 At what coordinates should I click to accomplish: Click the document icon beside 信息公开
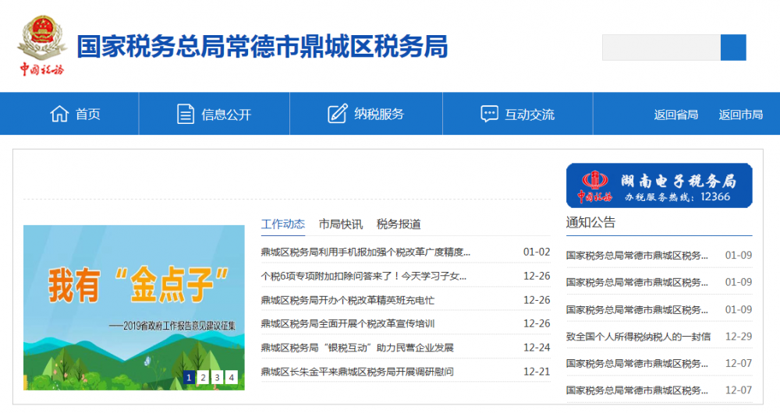186,114
